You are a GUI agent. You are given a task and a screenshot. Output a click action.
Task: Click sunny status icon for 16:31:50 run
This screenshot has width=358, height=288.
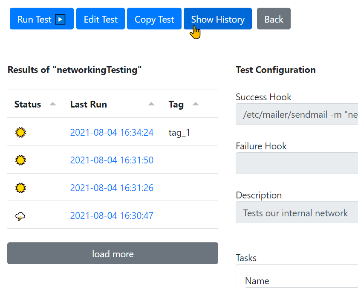[20, 160]
